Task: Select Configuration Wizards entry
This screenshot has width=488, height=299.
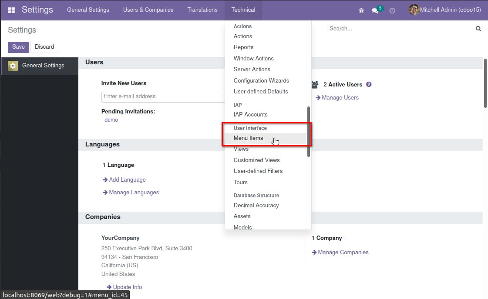Action: click(x=261, y=80)
